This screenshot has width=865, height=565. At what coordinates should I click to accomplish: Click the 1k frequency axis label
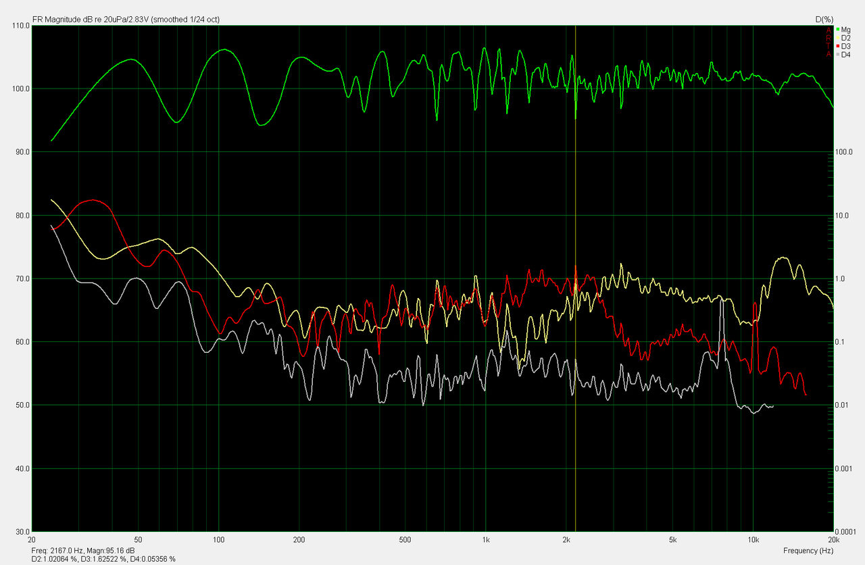485,541
